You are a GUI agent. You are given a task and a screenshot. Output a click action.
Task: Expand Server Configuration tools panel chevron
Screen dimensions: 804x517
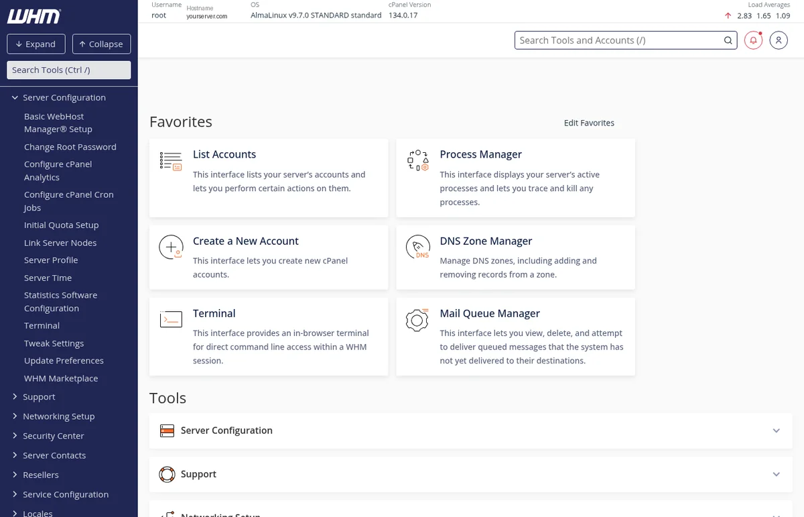(x=777, y=430)
